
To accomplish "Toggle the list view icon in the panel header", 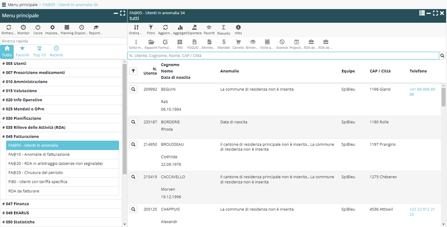I will [x=422, y=13].
